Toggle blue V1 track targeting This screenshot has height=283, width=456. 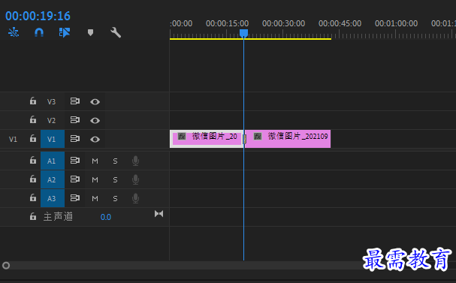pyautogui.click(x=53, y=139)
